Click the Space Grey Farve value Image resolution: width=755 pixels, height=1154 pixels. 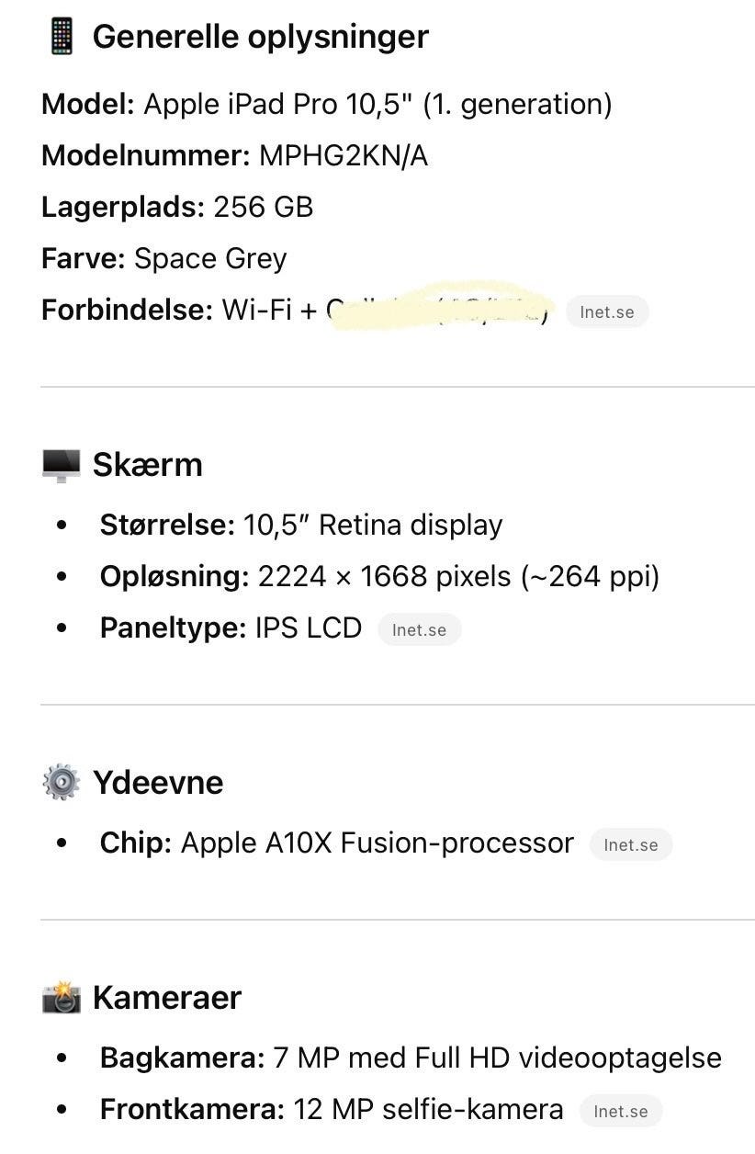coord(210,259)
